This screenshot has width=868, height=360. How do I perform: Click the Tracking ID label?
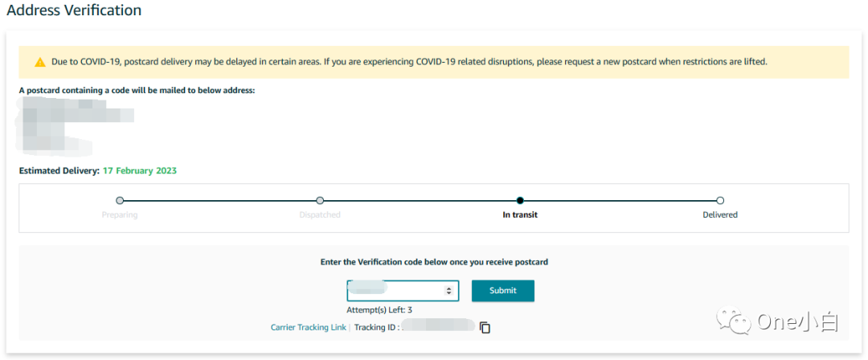(x=377, y=327)
